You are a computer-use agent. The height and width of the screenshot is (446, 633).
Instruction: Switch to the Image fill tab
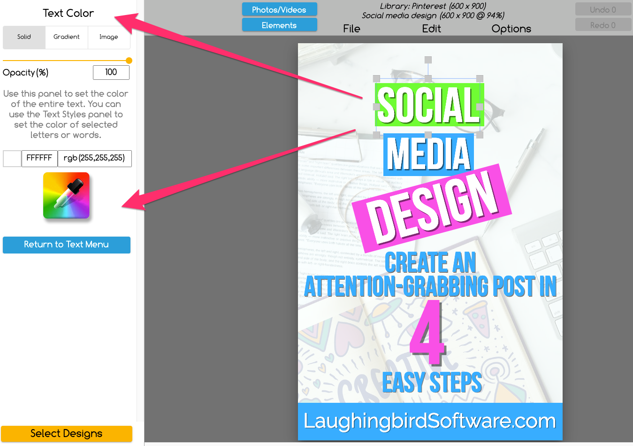pos(109,37)
